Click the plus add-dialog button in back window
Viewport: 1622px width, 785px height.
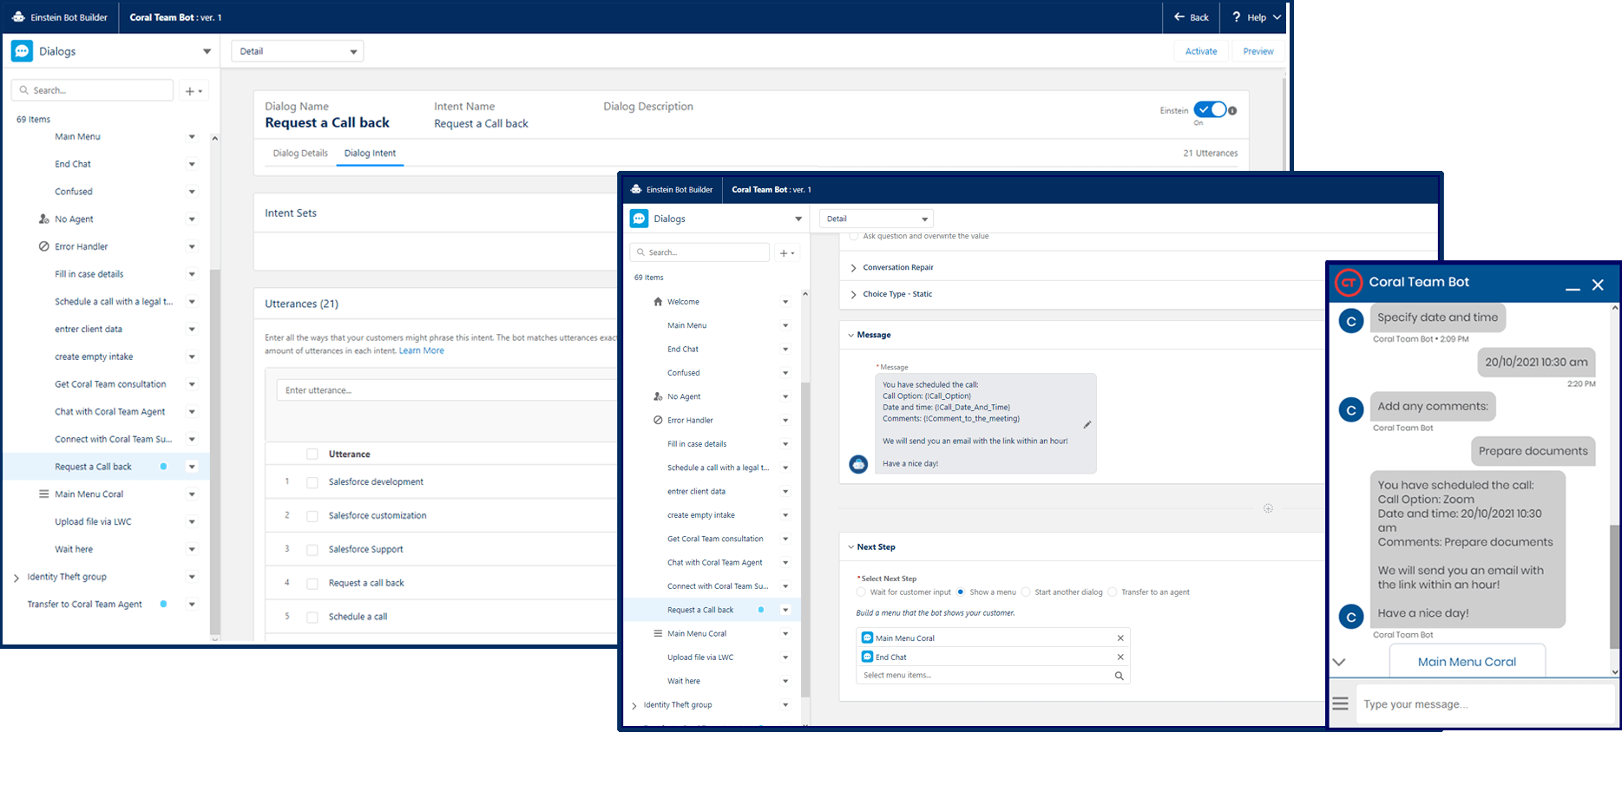point(194,90)
